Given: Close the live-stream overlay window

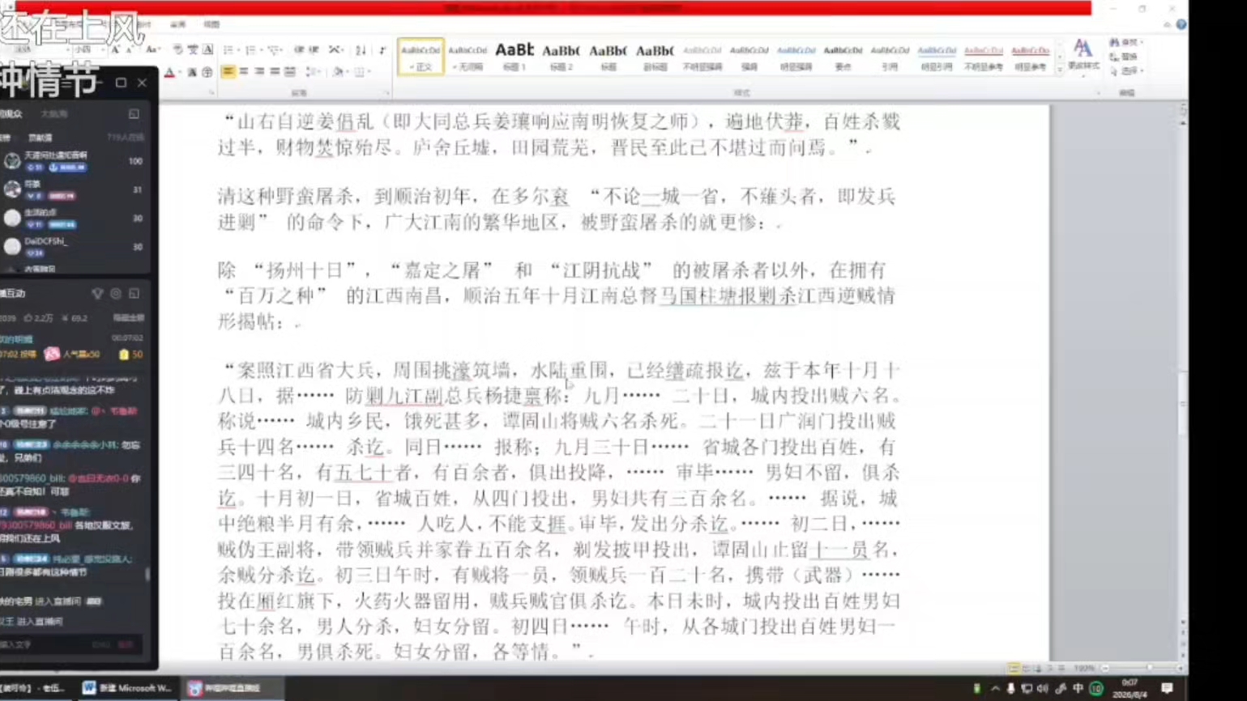Looking at the screenshot, I should tap(142, 83).
